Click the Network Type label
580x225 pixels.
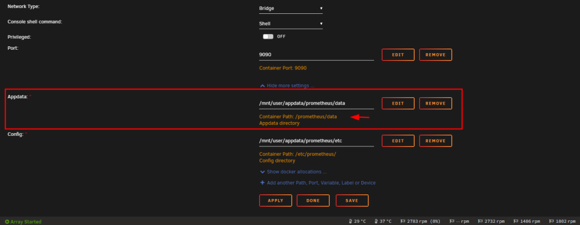pos(23,6)
